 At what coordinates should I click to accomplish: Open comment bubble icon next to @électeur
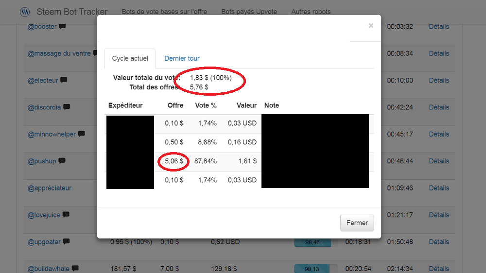click(64, 80)
